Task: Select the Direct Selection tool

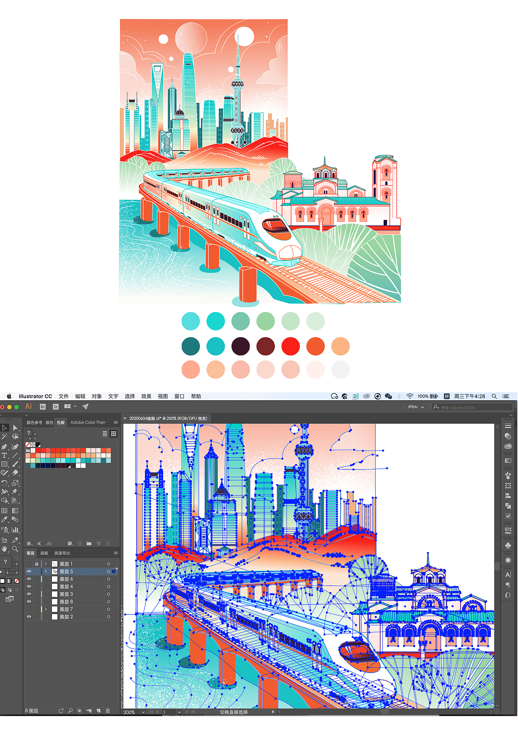Action: (x=15, y=428)
